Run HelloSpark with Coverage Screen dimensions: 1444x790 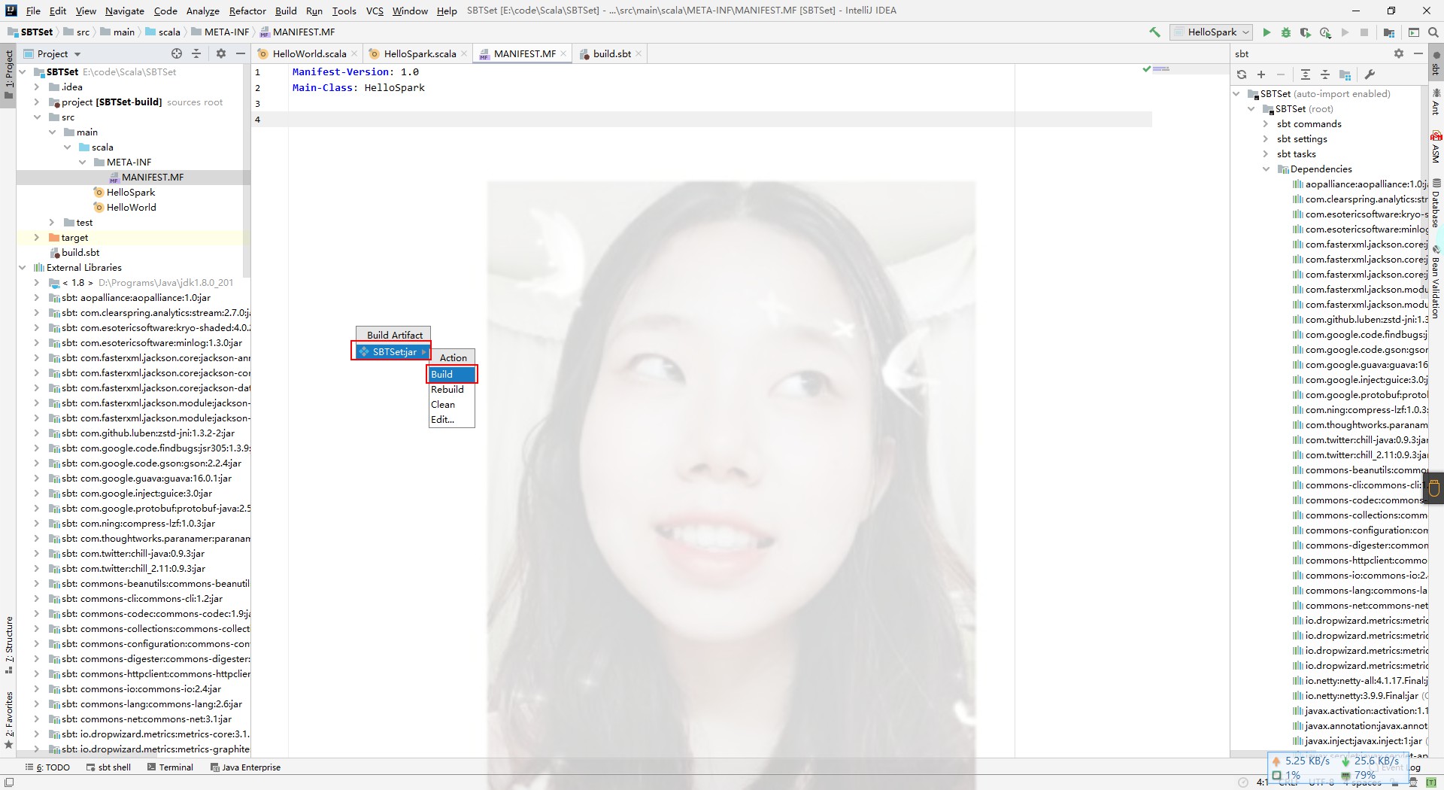click(x=1306, y=32)
